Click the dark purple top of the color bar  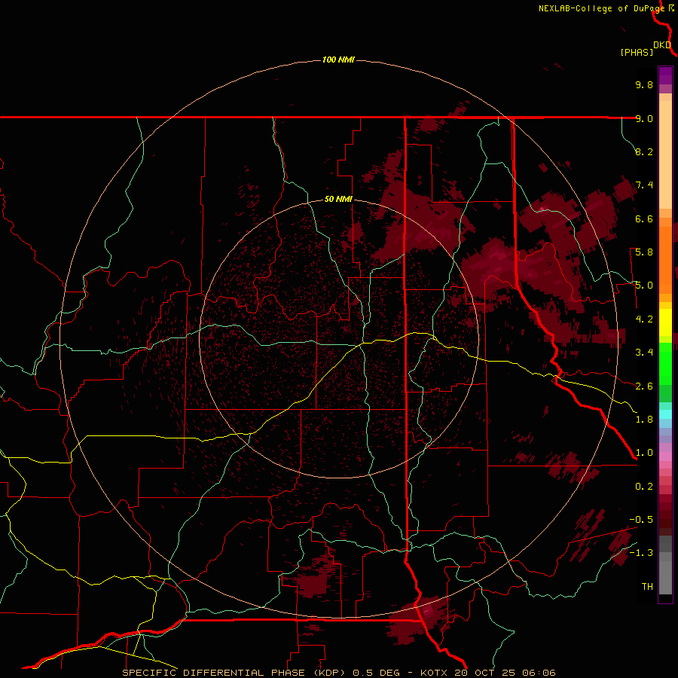pos(665,75)
